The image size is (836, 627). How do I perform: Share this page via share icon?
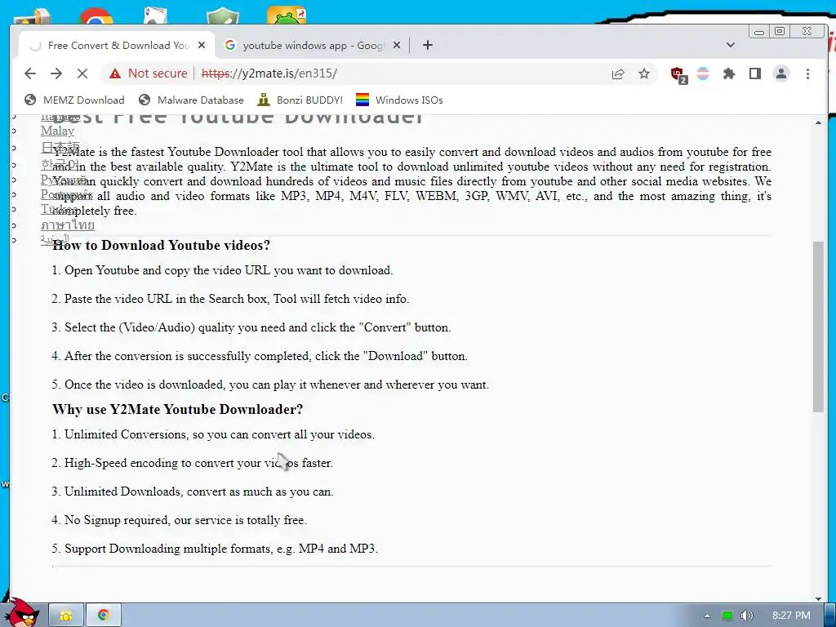[x=618, y=73]
